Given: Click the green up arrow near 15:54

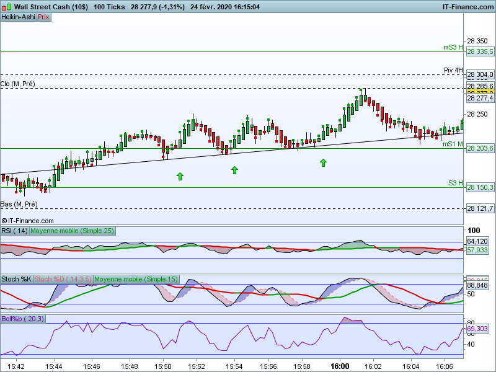Looking at the screenshot, I should click(x=234, y=170).
